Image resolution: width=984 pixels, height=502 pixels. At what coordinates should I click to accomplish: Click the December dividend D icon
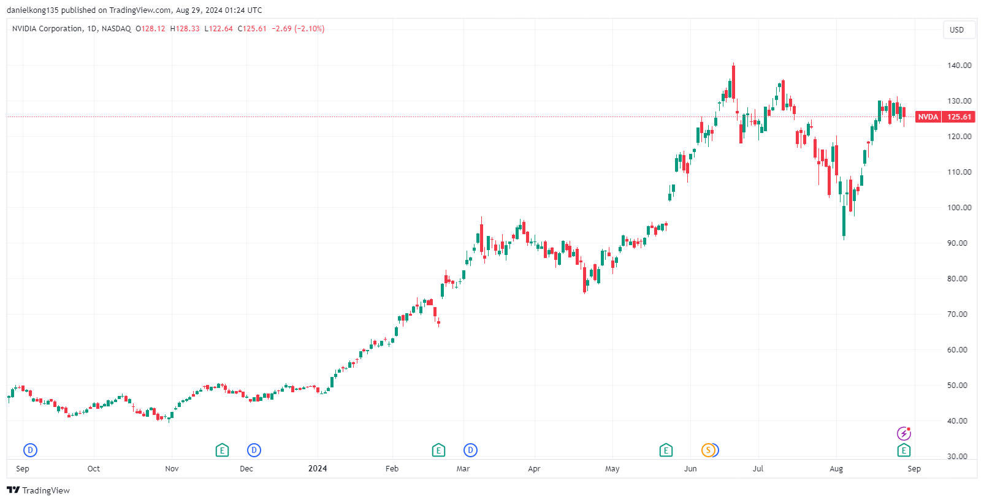[x=254, y=451]
